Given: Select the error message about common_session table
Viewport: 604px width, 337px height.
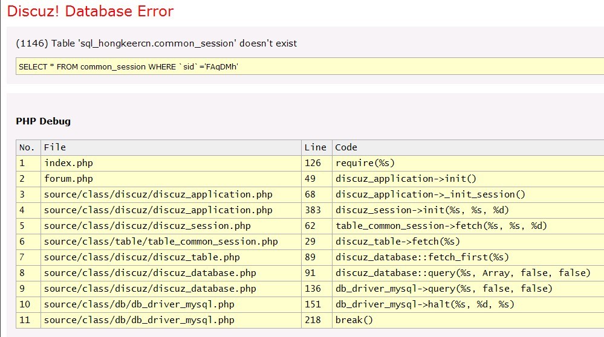Looking at the screenshot, I should tap(157, 43).
